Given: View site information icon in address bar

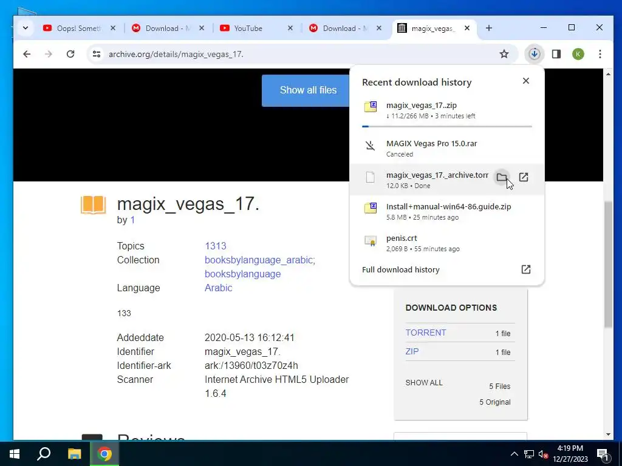Looking at the screenshot, I should (97, 54).
